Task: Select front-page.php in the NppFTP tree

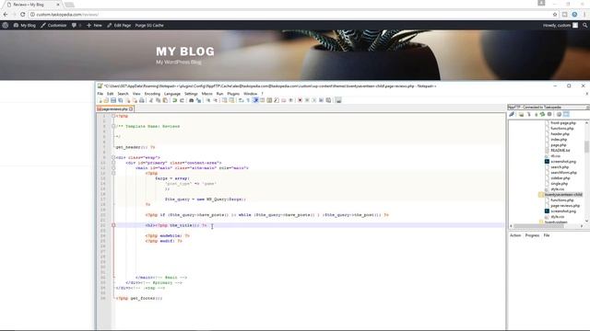Action: pos(563,122)
